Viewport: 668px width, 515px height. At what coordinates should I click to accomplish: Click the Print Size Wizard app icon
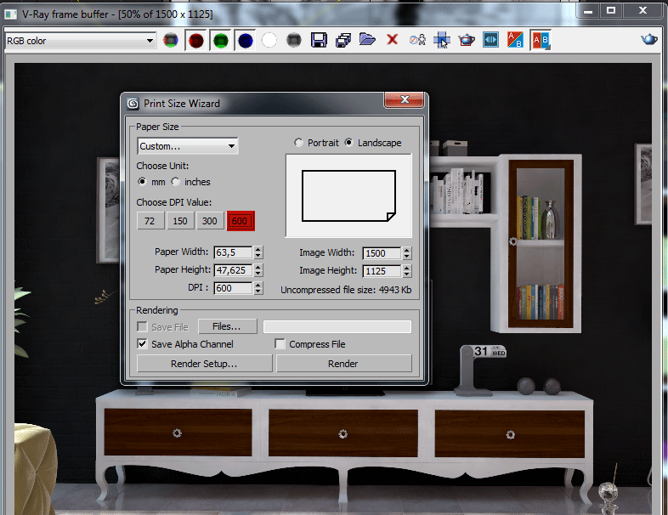pyautogui.click(x=133, y=104)
